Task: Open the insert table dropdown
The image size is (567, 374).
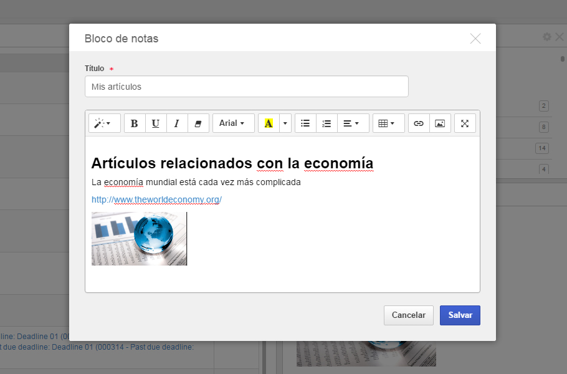Action: [389, 123]
